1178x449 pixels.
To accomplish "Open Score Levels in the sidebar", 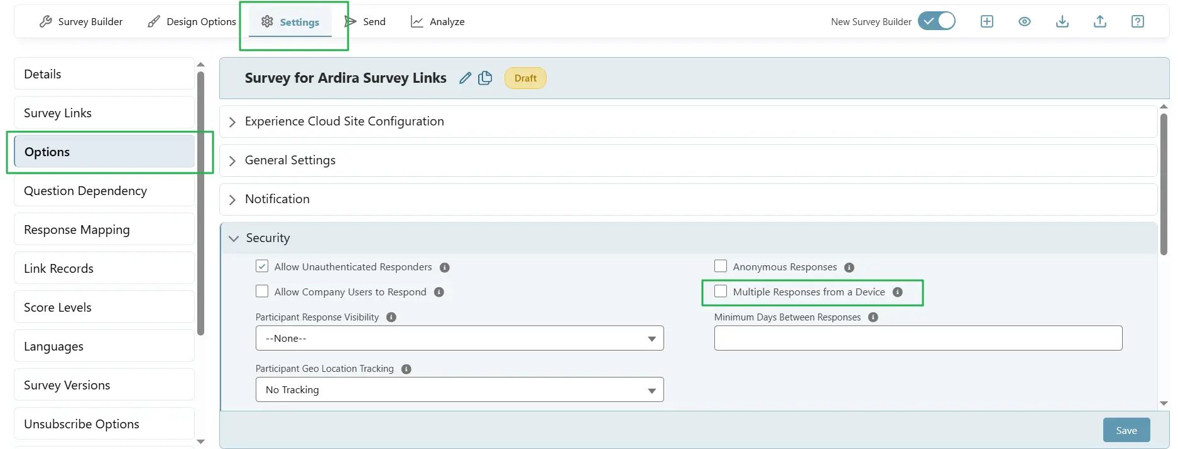I will pos(104,307).
